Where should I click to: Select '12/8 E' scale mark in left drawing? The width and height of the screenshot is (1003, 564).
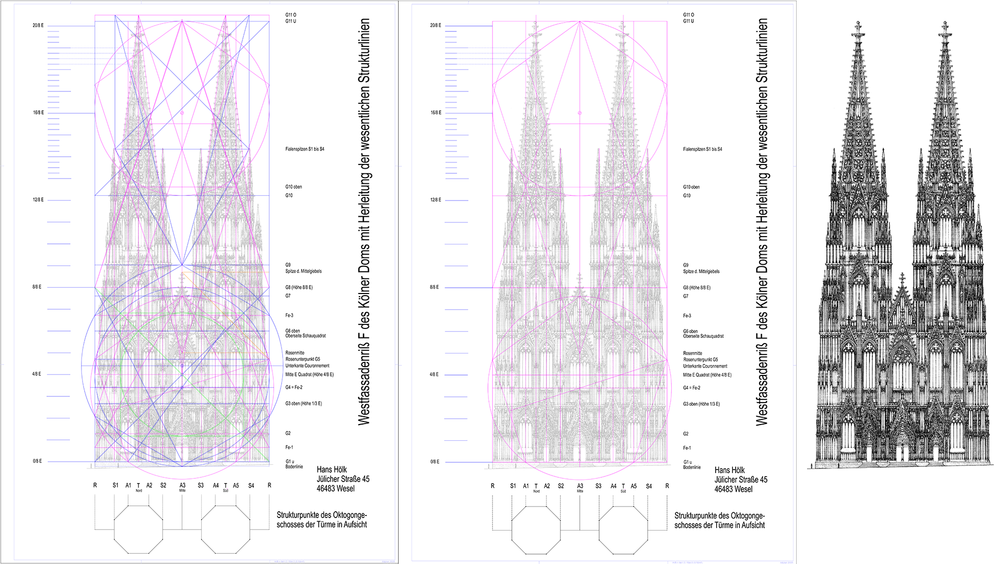coord(38,200)
